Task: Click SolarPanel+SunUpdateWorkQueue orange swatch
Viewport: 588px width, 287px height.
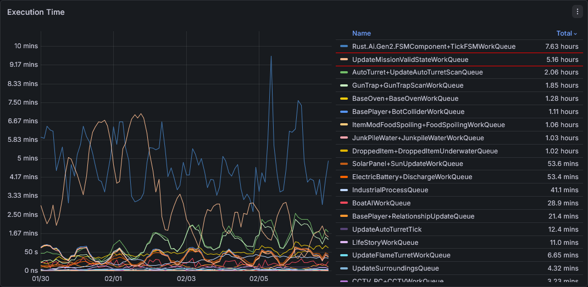Action: click(344, 164)
